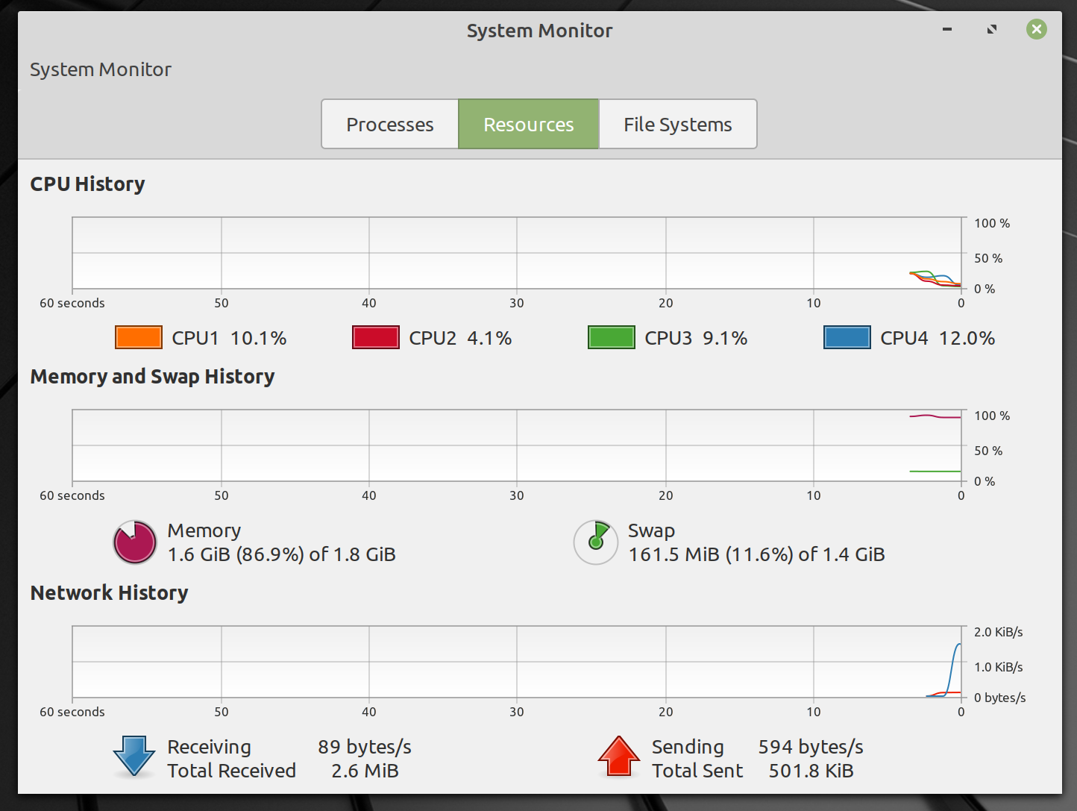
Task: Select the Resources tab
Action: (529, 124)
